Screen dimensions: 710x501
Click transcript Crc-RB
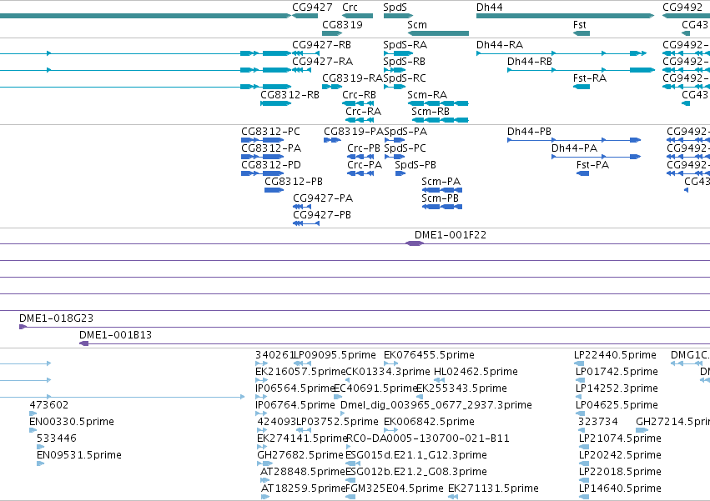(x=358, y=103)
